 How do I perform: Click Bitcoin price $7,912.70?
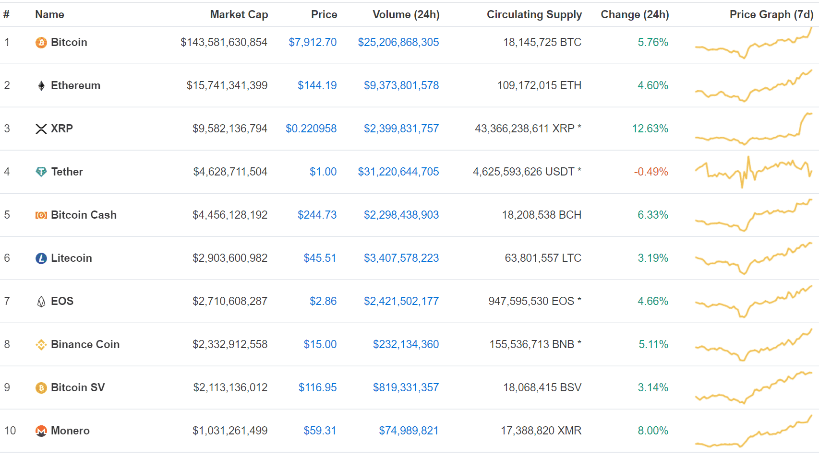[313, 42]
